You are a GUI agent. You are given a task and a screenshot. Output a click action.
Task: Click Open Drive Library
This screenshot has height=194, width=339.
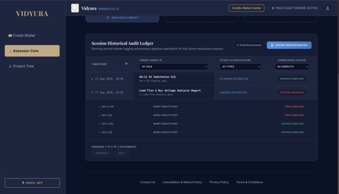(122, 18)
